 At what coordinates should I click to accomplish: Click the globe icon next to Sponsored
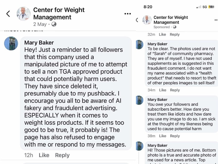coord(175,27)
